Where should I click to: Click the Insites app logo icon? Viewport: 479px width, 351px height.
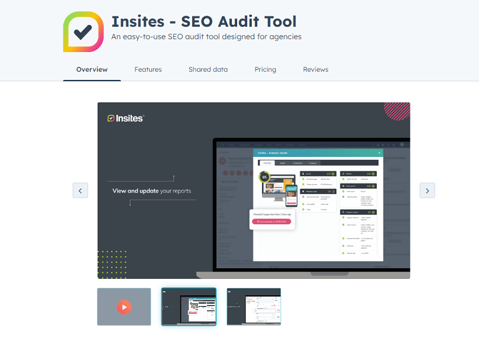point(83,32)
